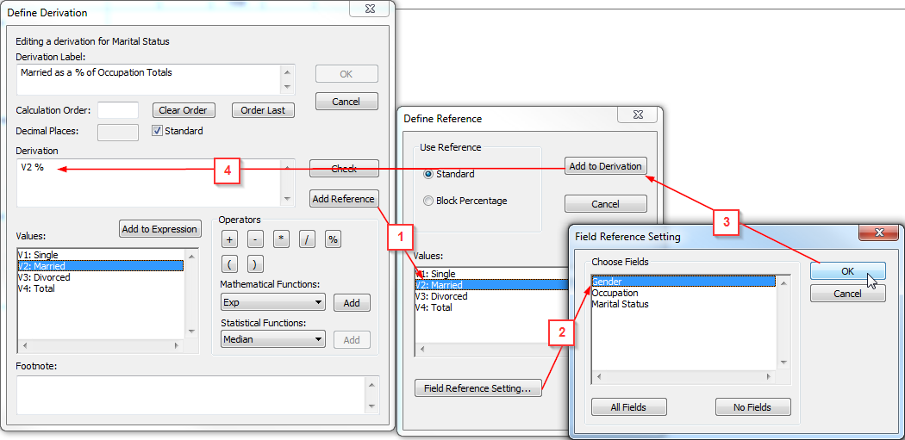Viewport: 905px width, 440px height.
Task: Click the Field Reference Setting button
Action: point(478,388)
